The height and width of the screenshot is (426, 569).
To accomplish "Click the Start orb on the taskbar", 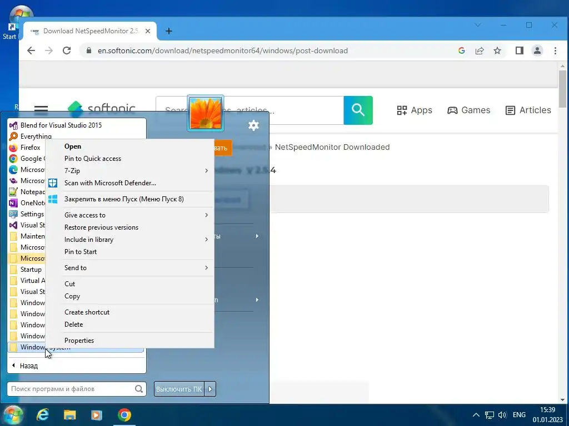I will click(13, 415).
